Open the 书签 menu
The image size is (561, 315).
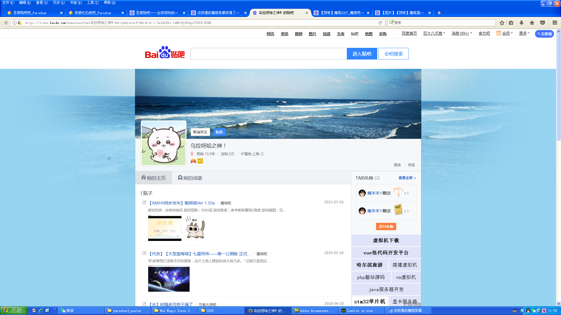point(76,3)
